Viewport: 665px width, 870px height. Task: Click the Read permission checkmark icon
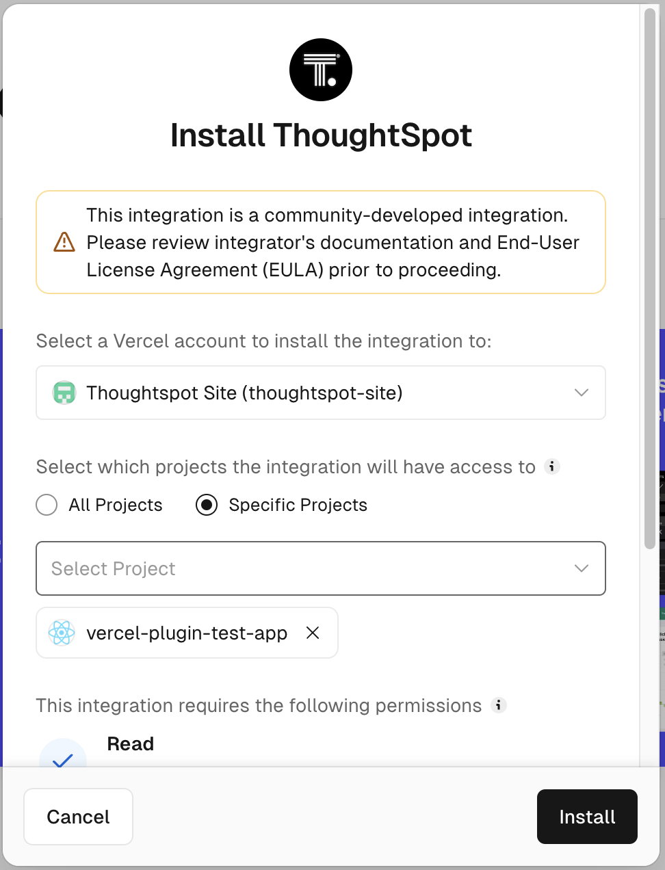(63, 758)
